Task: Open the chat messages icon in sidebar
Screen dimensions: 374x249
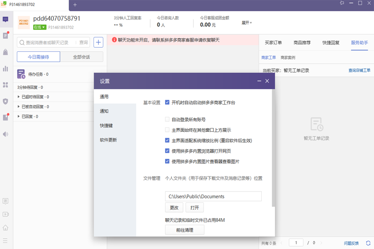Action: tap(6, 20)
